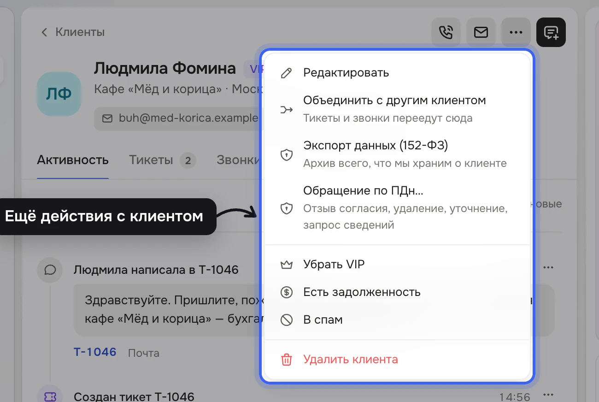599x402 pixels.
Task: Click the Кафе «Мёд и корица» company text
Action: [158, 89]
